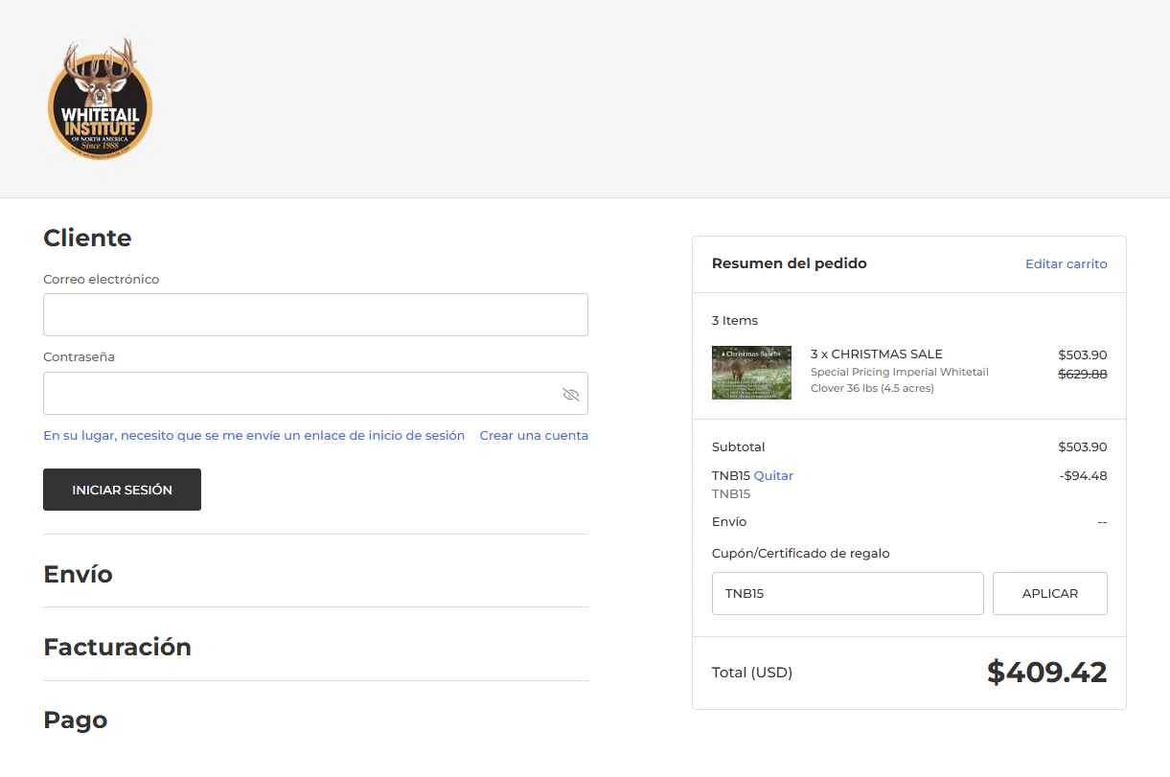Image resolution: width=1170 pixels, height=777 pixels.
Task: Click the Cliente section heading
Action: click(87, 238)
